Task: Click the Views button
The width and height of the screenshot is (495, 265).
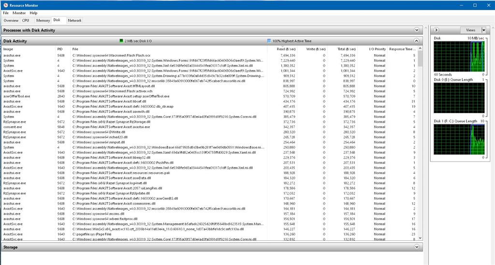Action: click(470, 30)
